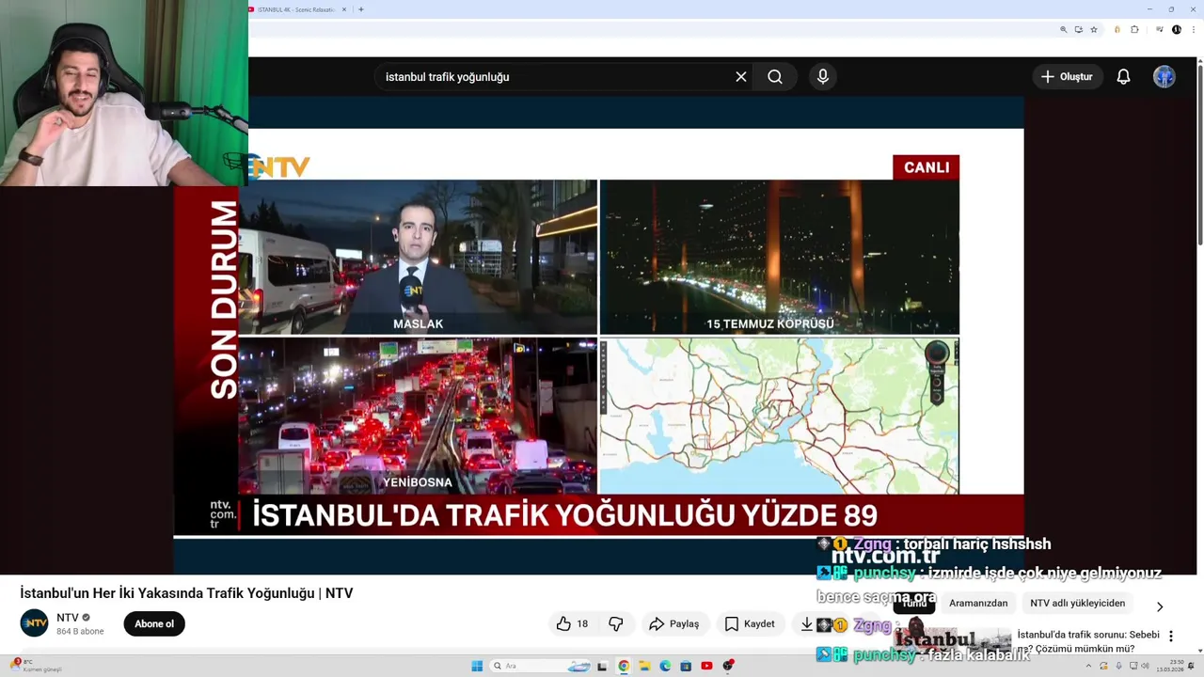Open the system tray volume icon
The width and height of the screenshot is (1204, 677).
[x=1145, y=666]
